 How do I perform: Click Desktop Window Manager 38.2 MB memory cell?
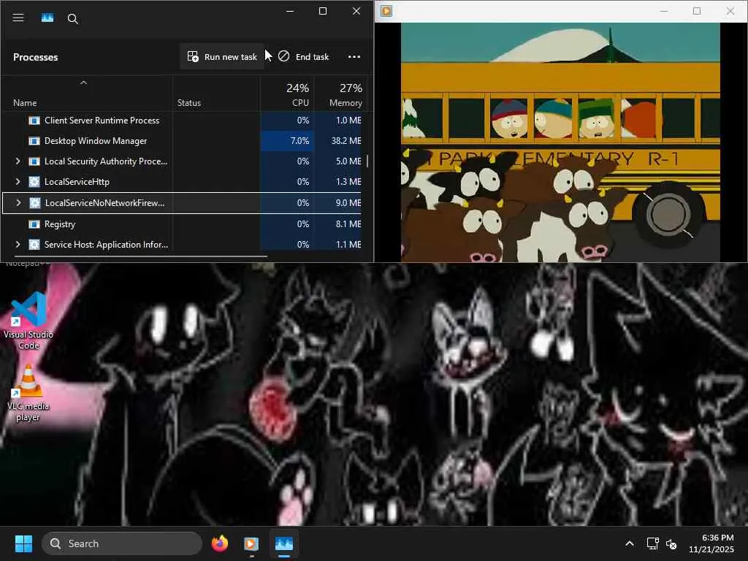338,141
